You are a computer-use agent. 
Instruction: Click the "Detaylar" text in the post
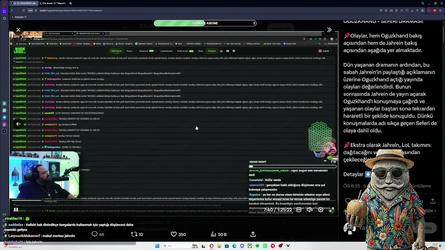pos(353,174)
